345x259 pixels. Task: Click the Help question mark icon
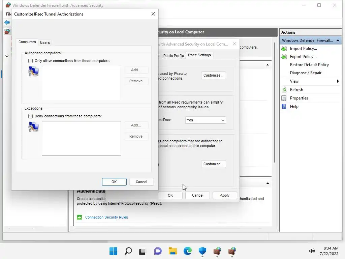(x=284, y=107)
